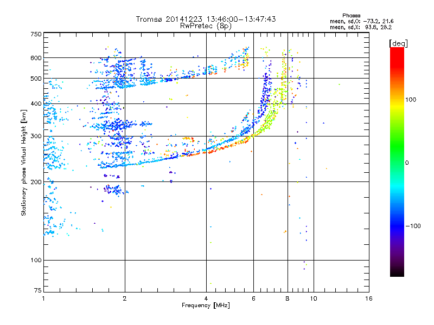Click the y-axis tick label '750'

(36, 34)
